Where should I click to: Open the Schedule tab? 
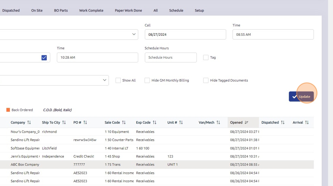click(x=176, y=10)
